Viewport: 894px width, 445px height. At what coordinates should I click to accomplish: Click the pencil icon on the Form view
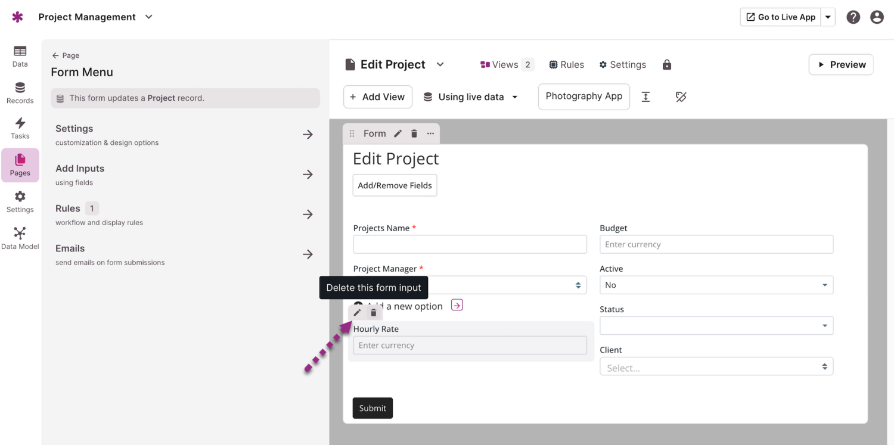(x=397, y=133)
